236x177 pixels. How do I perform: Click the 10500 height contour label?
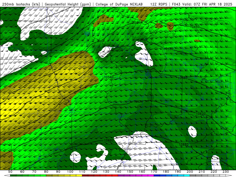(168, 49)
